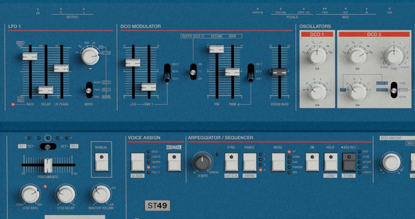Screen dimensions: 415x219
Task: Turn the arpeggiator ON button on
Action: tap(312, 162)
